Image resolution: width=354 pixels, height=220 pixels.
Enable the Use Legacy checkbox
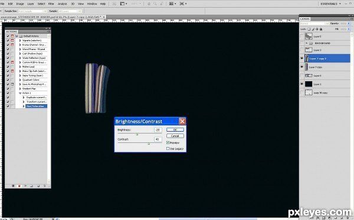tap(168, 149)
